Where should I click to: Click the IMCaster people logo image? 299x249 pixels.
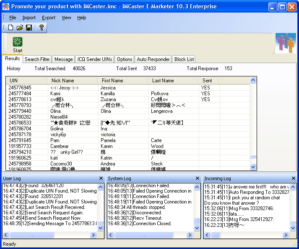286,43
